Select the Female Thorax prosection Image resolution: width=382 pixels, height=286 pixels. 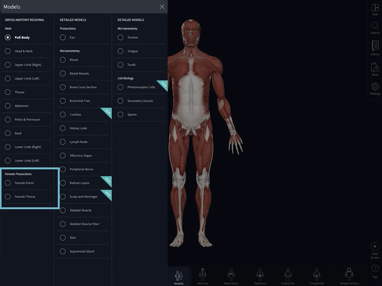pyautogui.click(x=8, y=197)
